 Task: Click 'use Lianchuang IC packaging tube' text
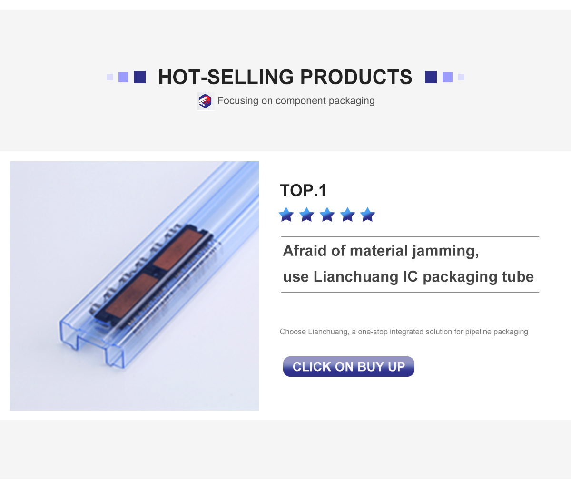pos(408,277)
